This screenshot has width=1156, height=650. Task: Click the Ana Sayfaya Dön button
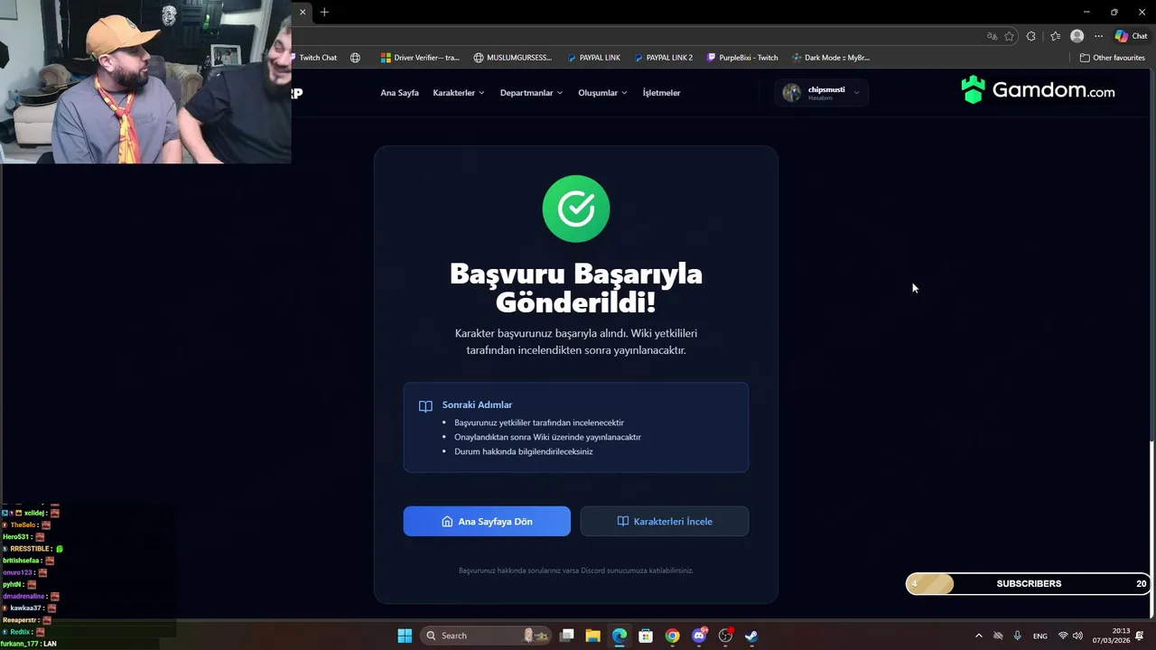pos(487,521)
